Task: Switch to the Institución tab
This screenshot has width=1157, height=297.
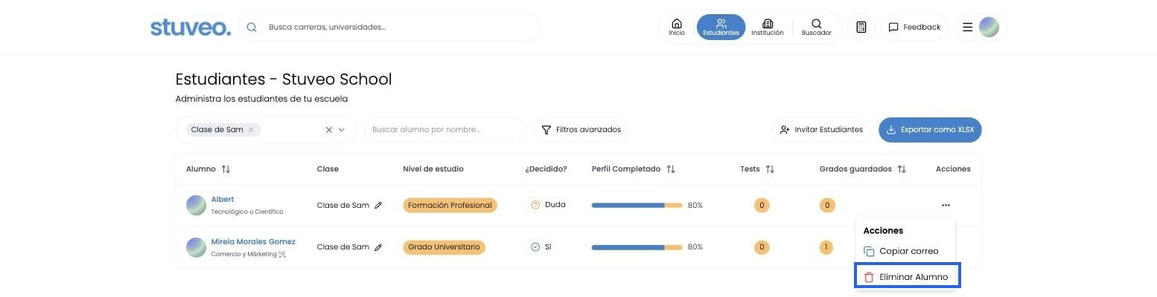Action: [768, 27]
